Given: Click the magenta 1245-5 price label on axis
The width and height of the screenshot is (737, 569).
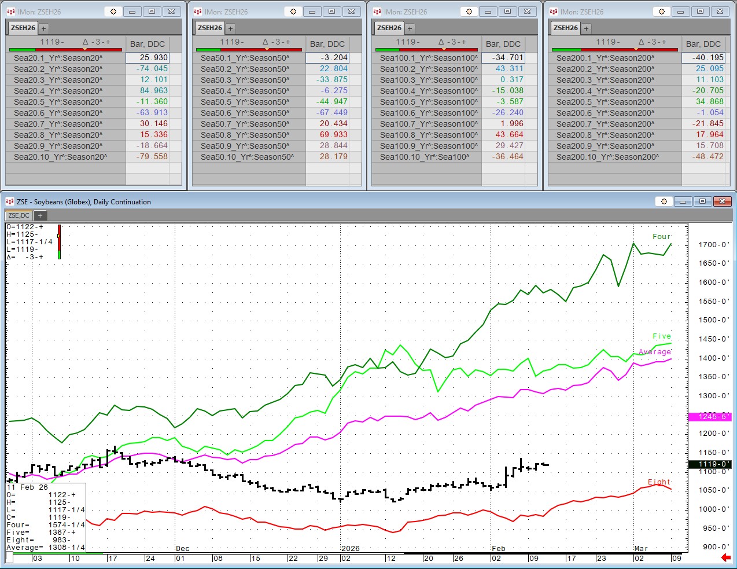Looking at the screenshot, I should tap(710, 416).
